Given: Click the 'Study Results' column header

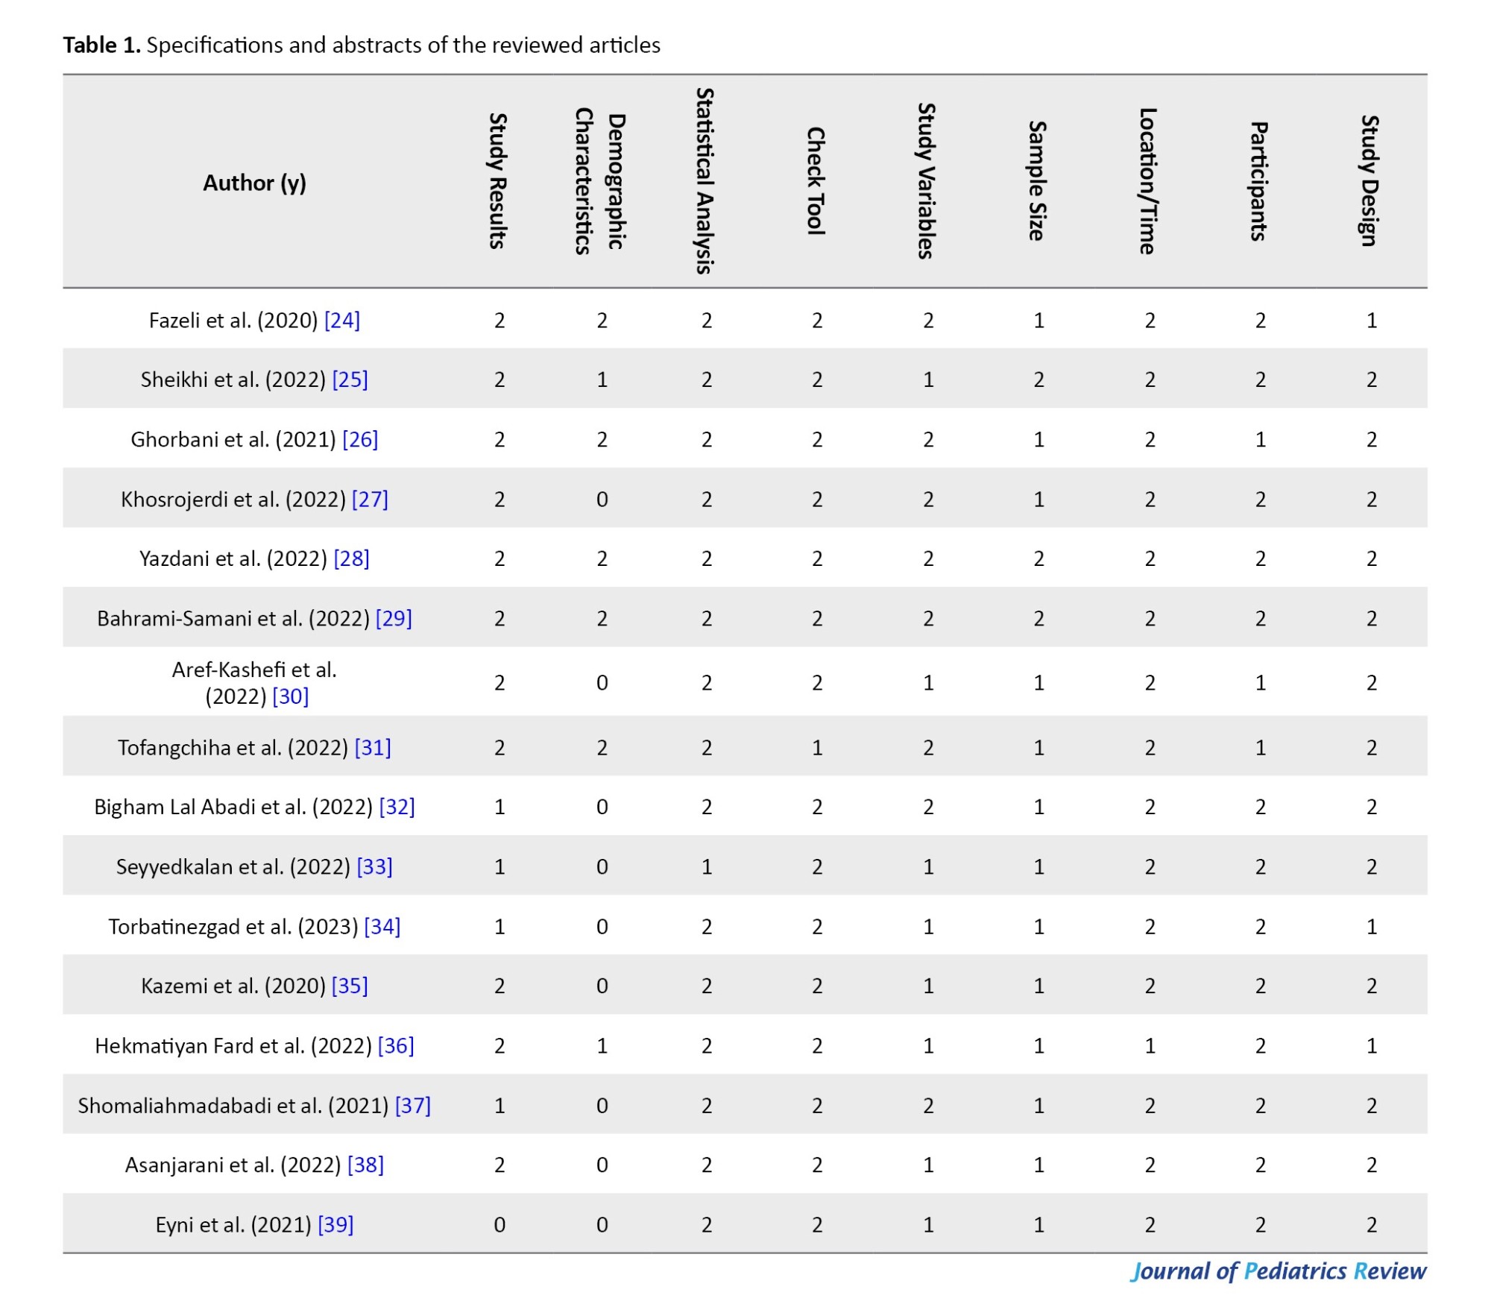Looking at the screenshot, I should click(x=498, y=181).
